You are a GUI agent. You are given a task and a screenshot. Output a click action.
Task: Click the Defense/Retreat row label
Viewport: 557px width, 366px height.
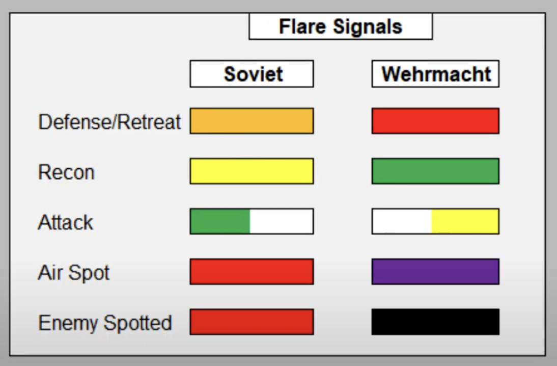click(109, 122)
